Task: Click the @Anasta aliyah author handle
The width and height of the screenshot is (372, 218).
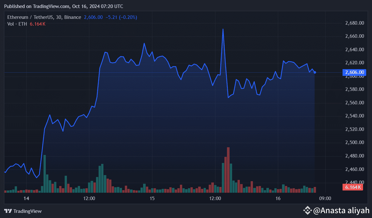Action: pos(341,211)
